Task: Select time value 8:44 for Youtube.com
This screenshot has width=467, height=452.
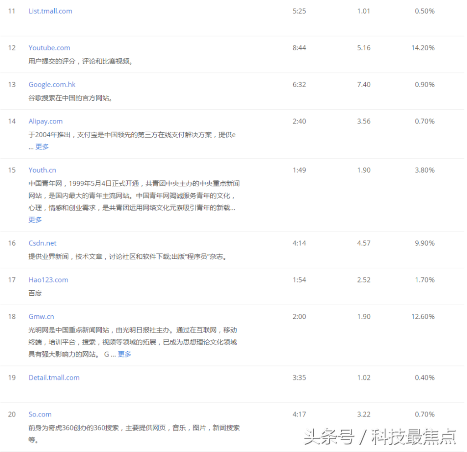Action: [x=299, y=47]
